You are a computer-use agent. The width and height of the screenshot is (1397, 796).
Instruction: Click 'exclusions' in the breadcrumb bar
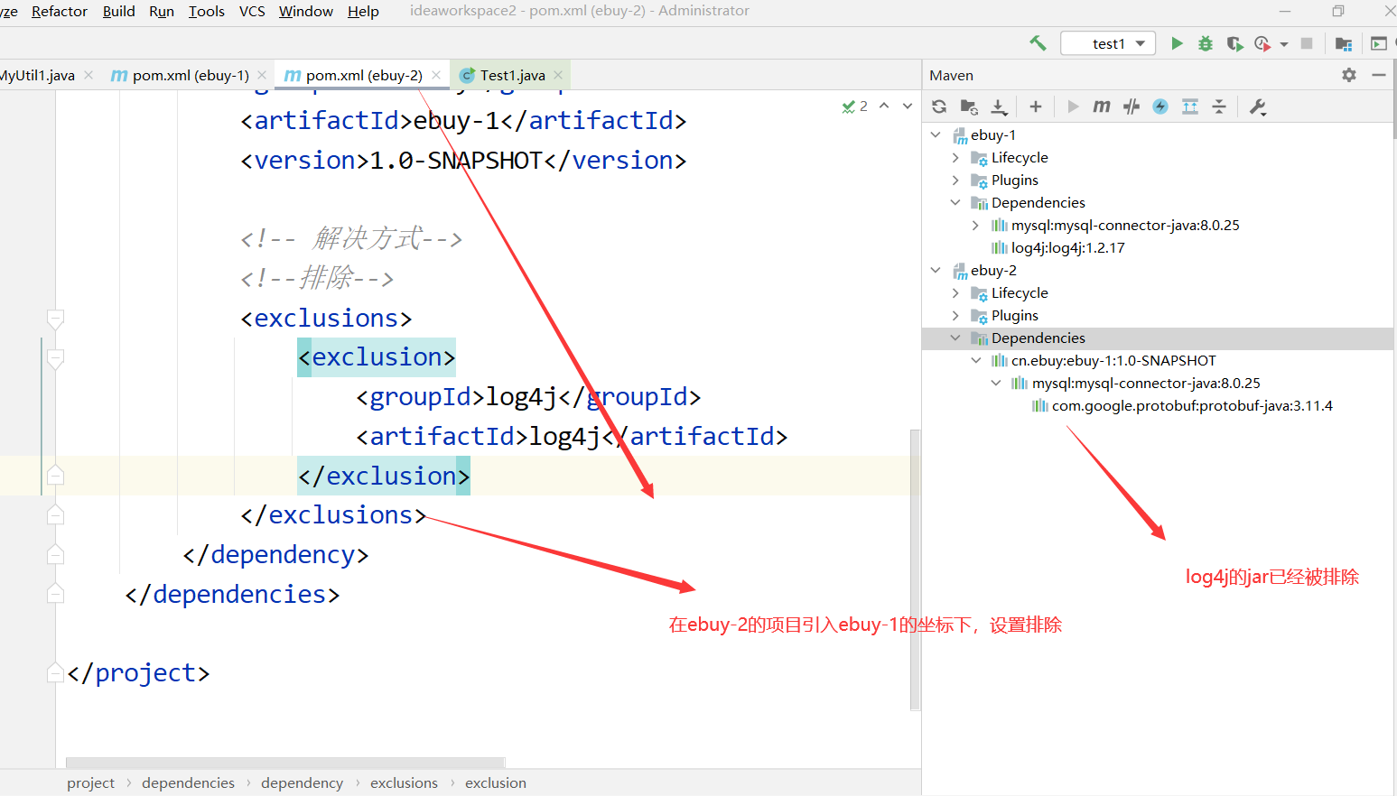(404, 782)
